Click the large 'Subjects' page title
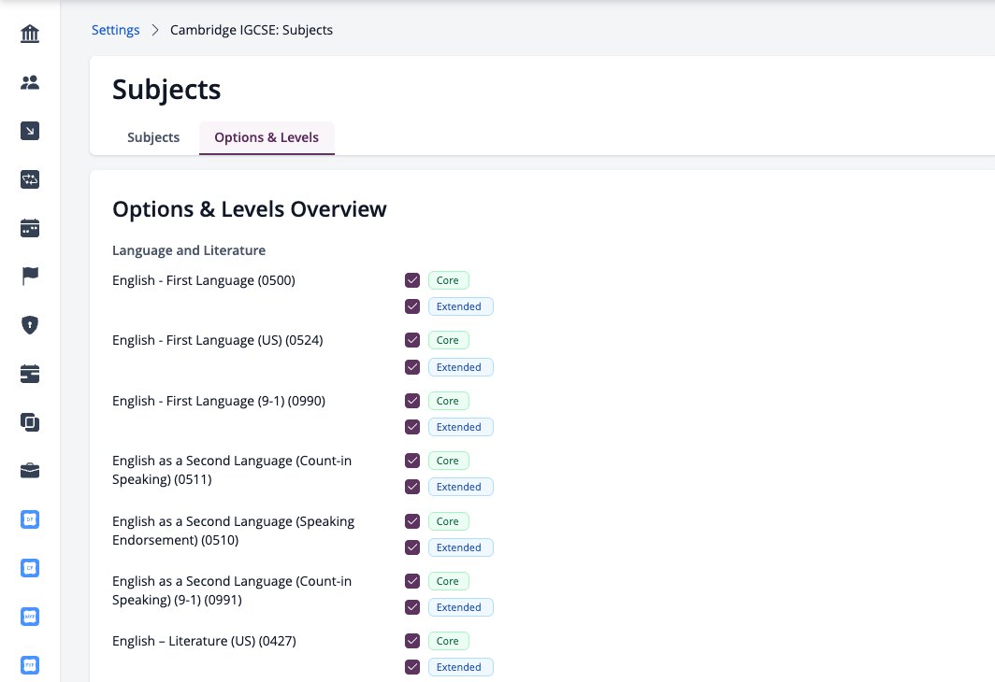Viewport: 995px width, 682px height. 166,90
